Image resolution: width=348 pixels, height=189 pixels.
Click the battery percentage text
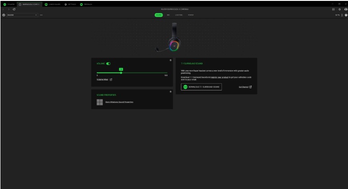pos(337,15)
